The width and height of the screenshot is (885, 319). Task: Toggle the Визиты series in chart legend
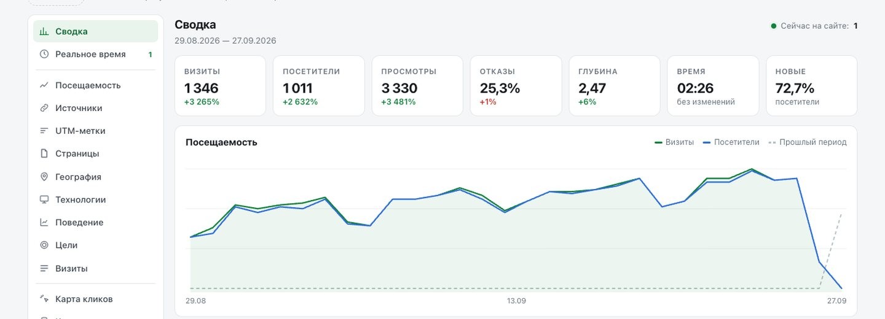[x=674, y=142]
